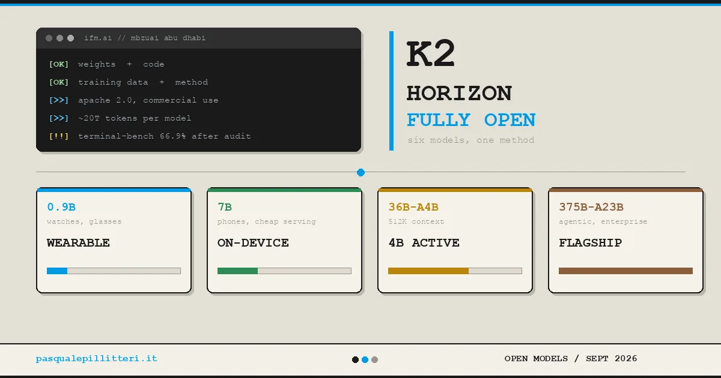
Task: Click the HORIZON heading
Action: pyautogui.click(x=459, y=94)
